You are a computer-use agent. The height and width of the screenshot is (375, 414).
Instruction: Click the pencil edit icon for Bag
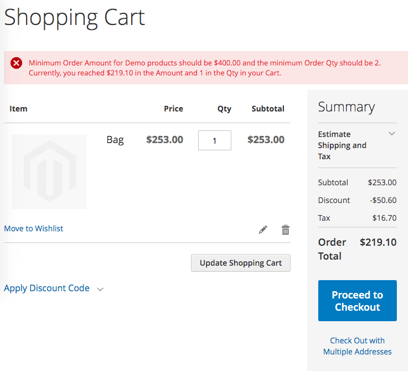tap(263, 230)
